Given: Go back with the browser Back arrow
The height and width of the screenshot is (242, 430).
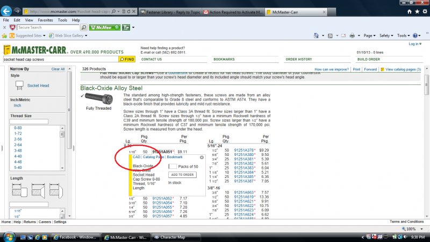Looking at the screenshot, I should click(6, 11).
